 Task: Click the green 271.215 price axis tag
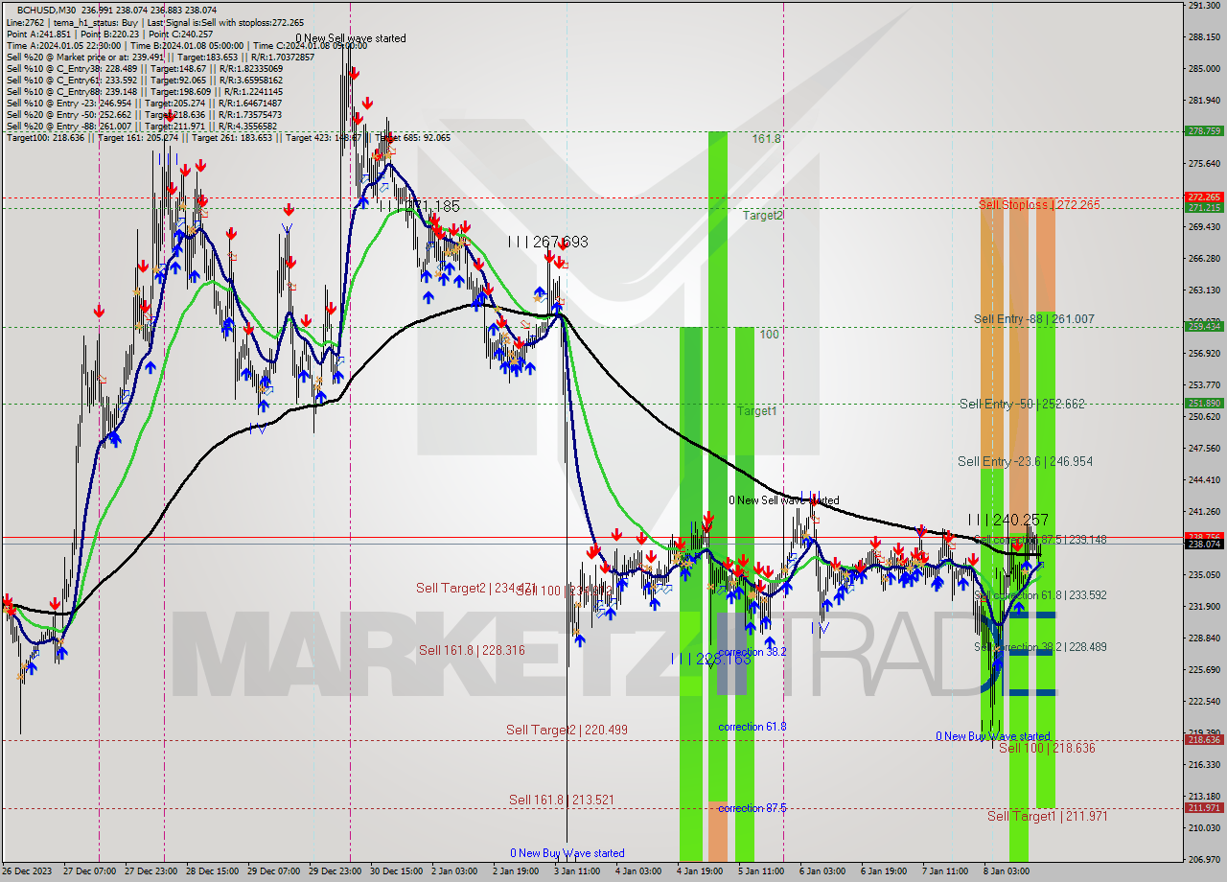1204,207
